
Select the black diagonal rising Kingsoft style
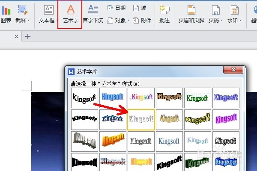tap(169, 162)
